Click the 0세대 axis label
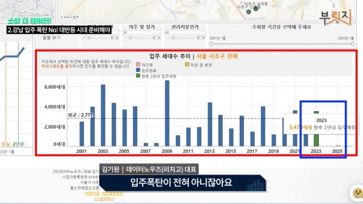 [59, 144]
